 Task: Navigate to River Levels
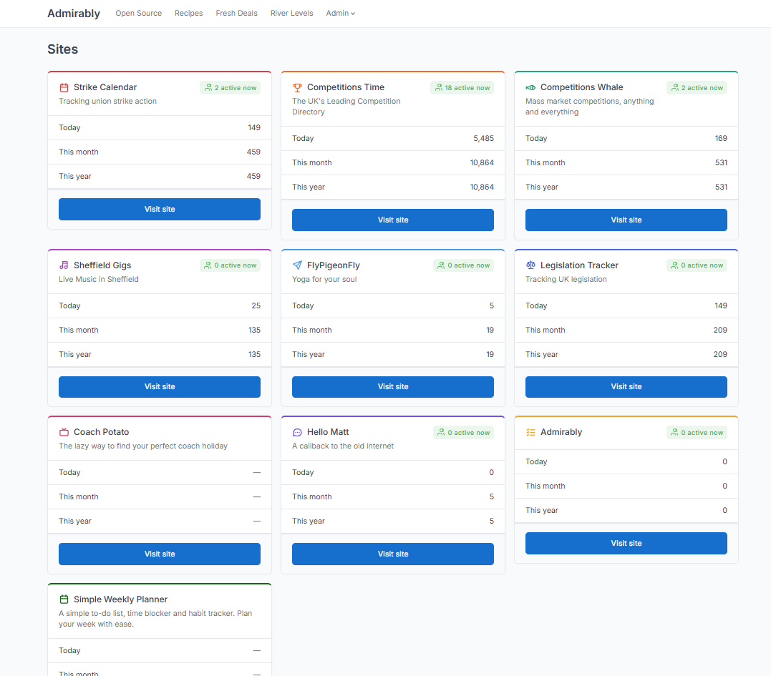point(291,14)
